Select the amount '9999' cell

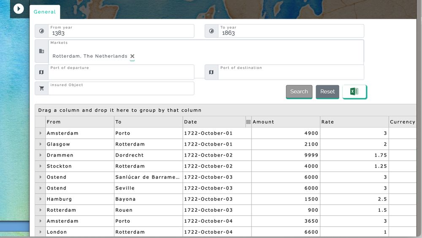pyautogui.click(x=286, y=155)
